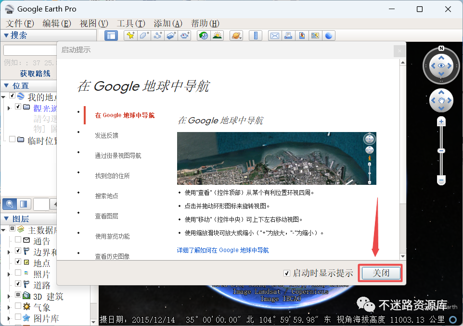Open link 详细了解如何在 Google 地球中导航
Viewport: 463px width, 326px height.
pos(223,250)
